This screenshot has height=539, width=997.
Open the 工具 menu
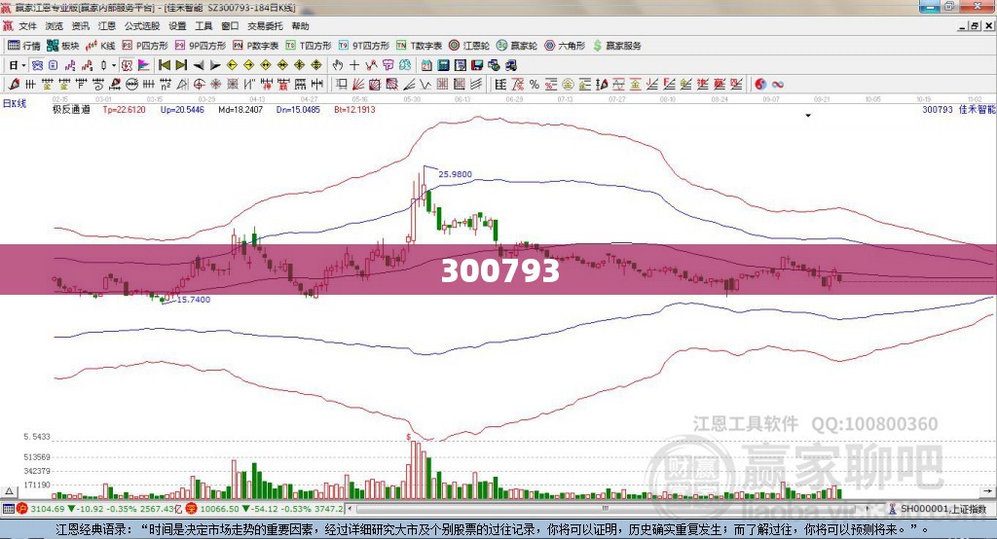click(x=203, y=26)
